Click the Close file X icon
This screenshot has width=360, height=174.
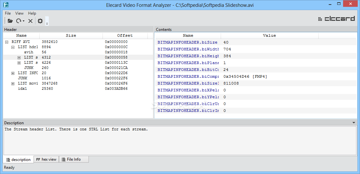[30, 21]
